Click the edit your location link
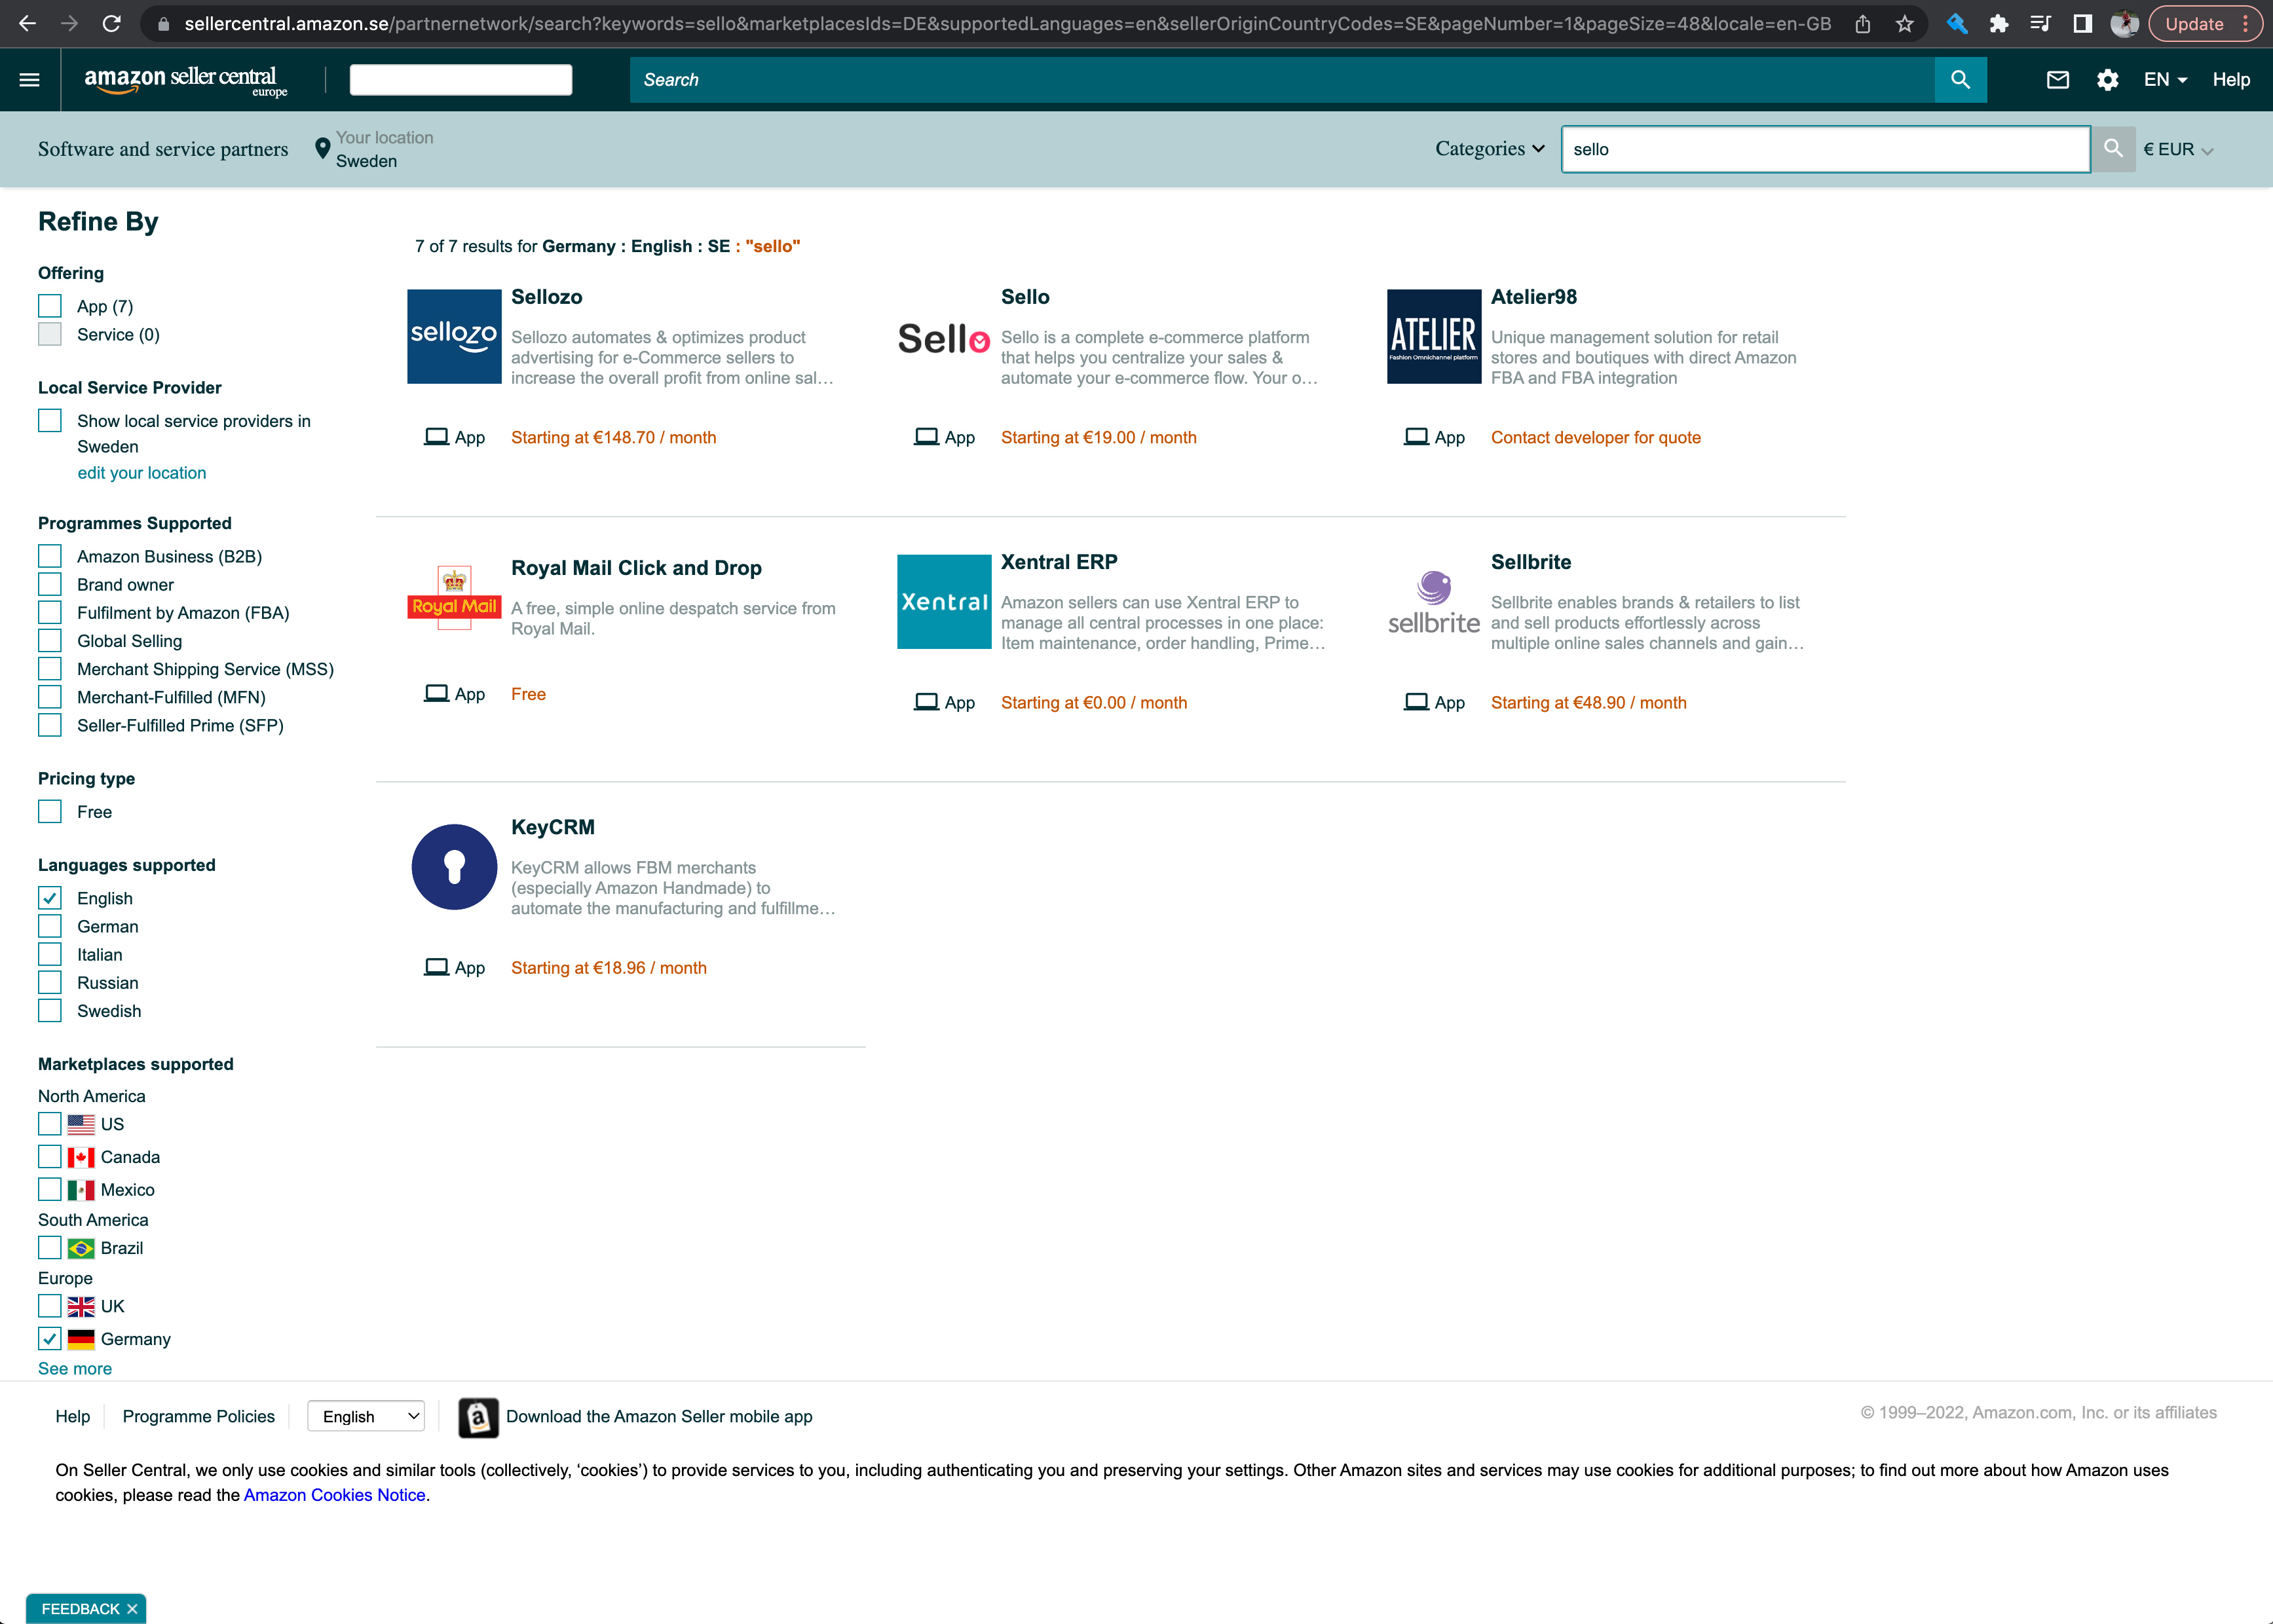The width and height of the screenshot is (2273, 1624). [x=142, y=473]
